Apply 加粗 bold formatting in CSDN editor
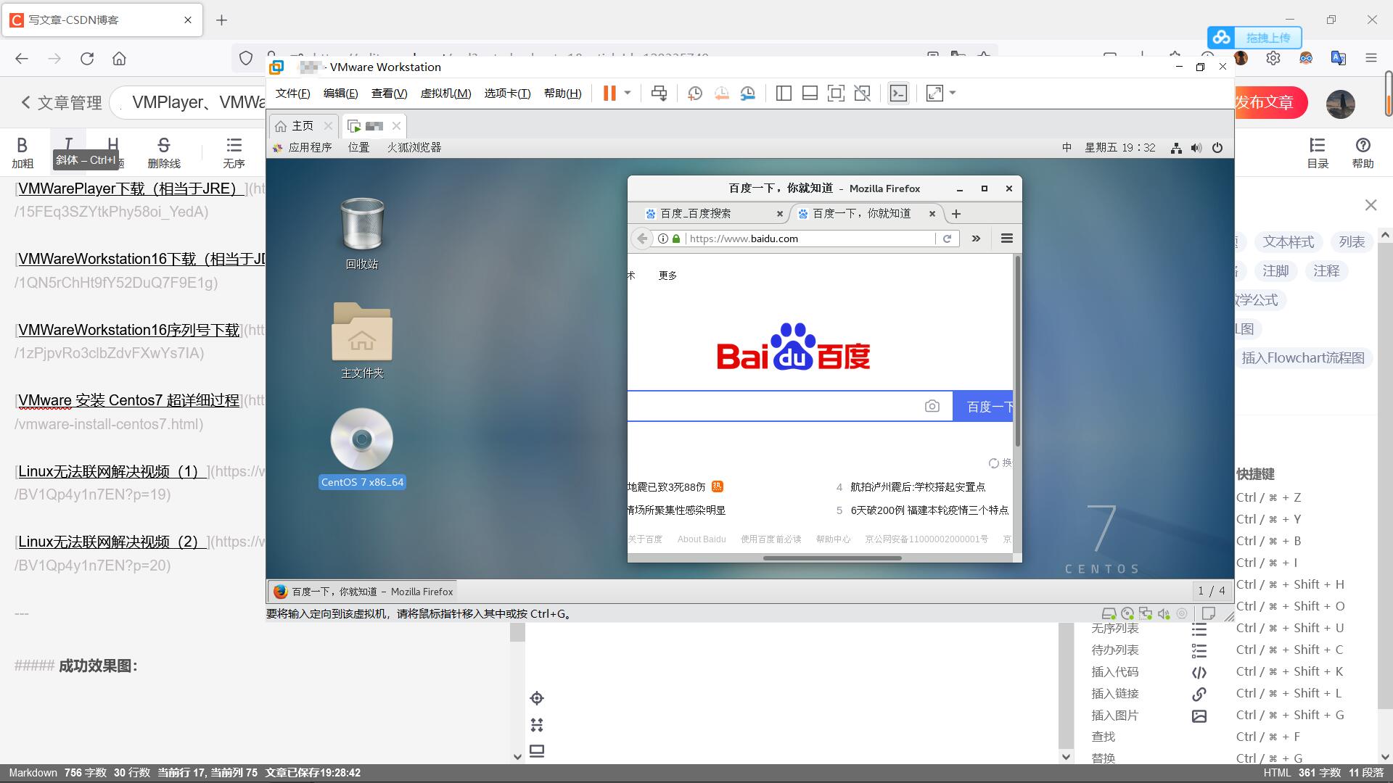1393x783 pixels. click(22, 152)
